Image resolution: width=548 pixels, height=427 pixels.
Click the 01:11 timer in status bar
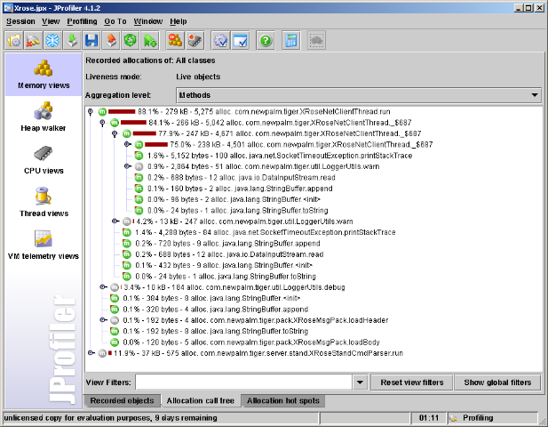tap(428, 418)
